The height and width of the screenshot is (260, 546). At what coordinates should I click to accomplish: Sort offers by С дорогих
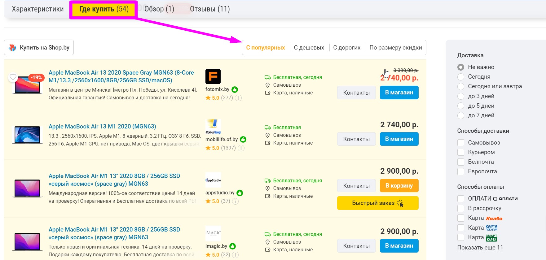(347, 47)
